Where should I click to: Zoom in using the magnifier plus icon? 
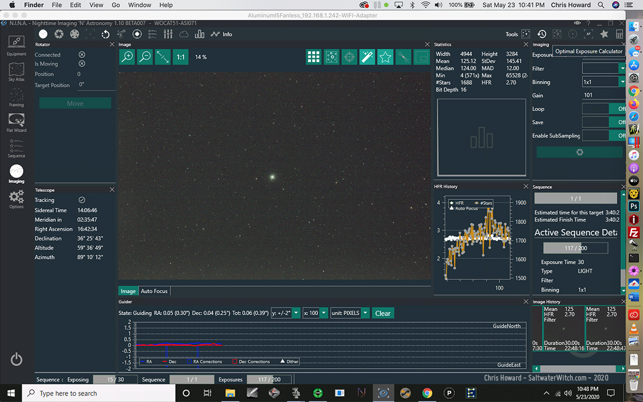tap(126, 56)
